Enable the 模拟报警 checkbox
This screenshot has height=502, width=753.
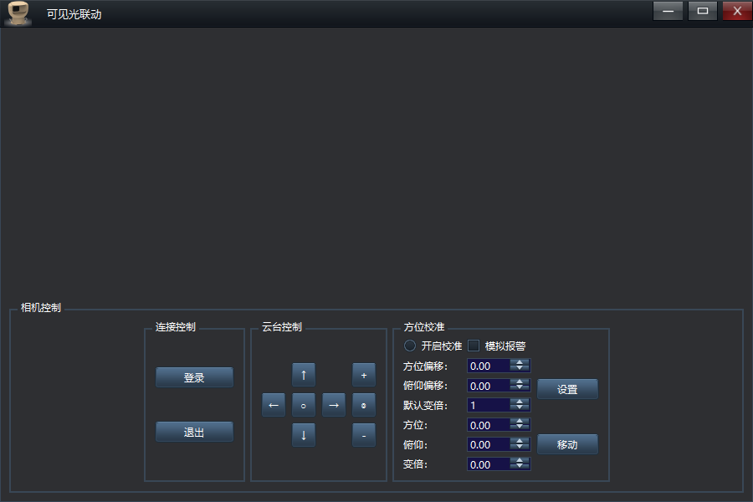click(x=474, y=346)
